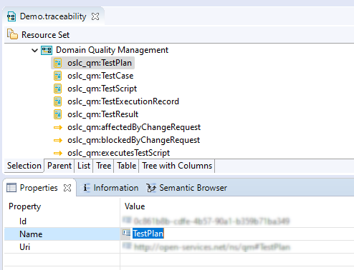Click the Value column header
The height and width of the screenshot is (270, 354).
tap(135, 206)
